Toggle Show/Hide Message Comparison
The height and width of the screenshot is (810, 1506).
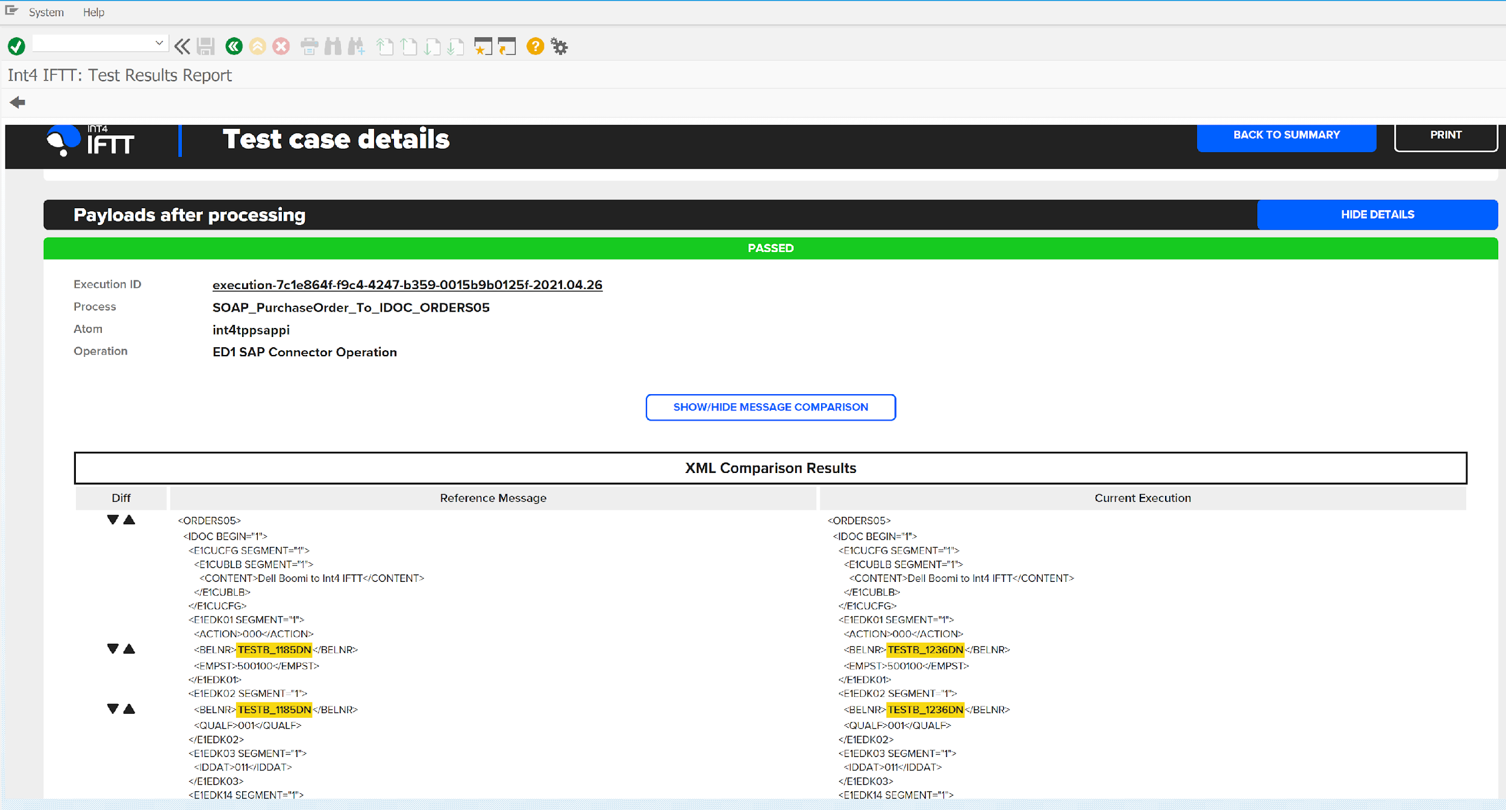click(x=770, y=407)
